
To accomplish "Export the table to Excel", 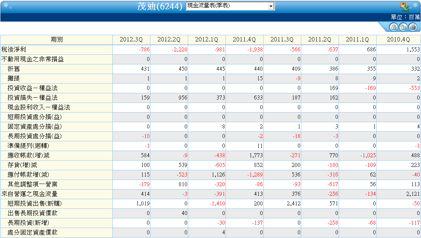I will tap(404, 6).
